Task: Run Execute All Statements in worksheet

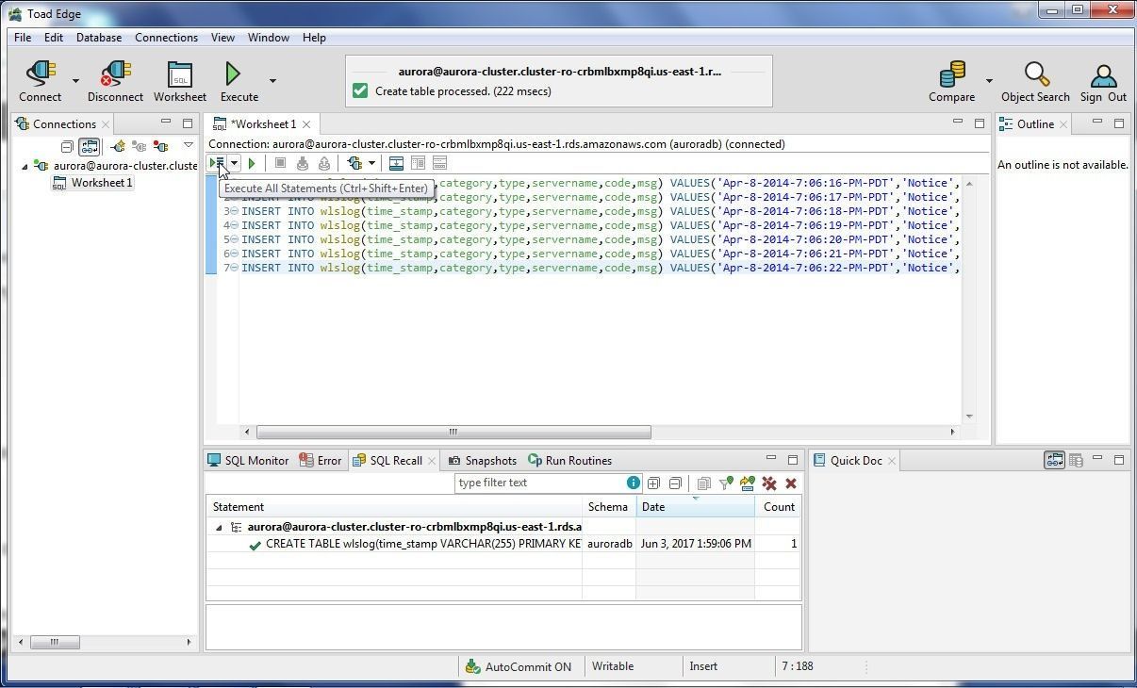Action: coord(217,163)
